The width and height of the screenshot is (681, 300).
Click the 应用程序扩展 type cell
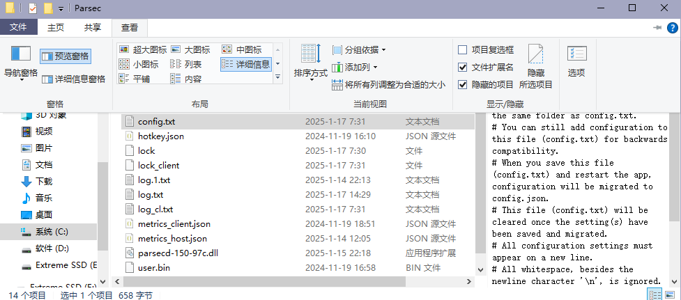431,253
